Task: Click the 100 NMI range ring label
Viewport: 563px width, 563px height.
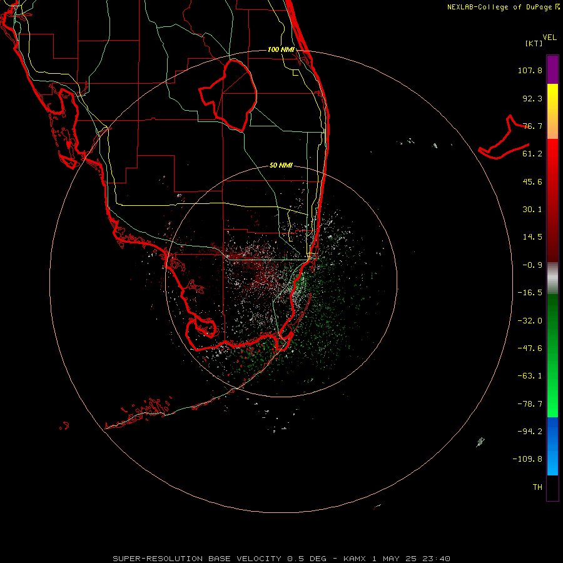Action: [x=281, y=49]
